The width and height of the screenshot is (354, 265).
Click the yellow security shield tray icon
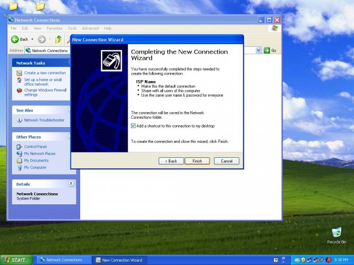303,260
